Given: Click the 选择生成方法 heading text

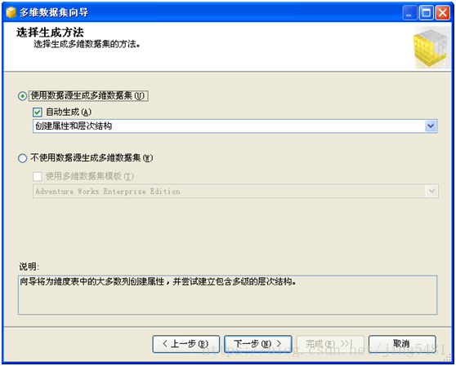Looking at the screenshot, I should [x=50, y=32].
